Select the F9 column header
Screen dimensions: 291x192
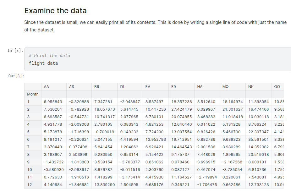[174, 87]
